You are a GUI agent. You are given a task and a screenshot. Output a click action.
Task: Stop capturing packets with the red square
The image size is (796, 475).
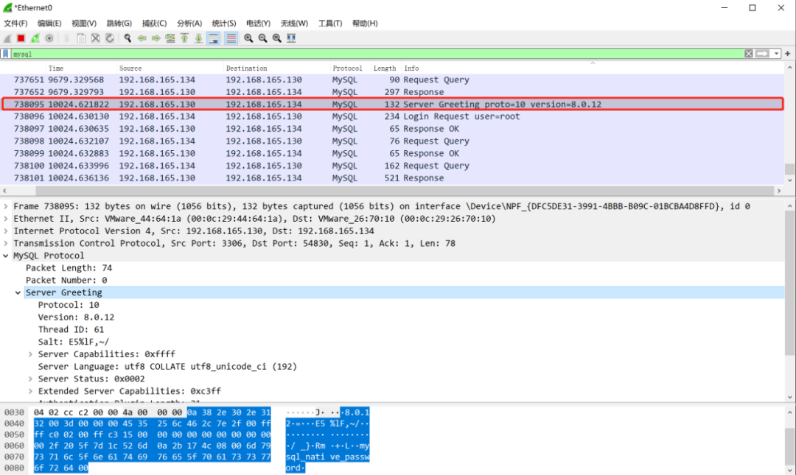point(21,38)
